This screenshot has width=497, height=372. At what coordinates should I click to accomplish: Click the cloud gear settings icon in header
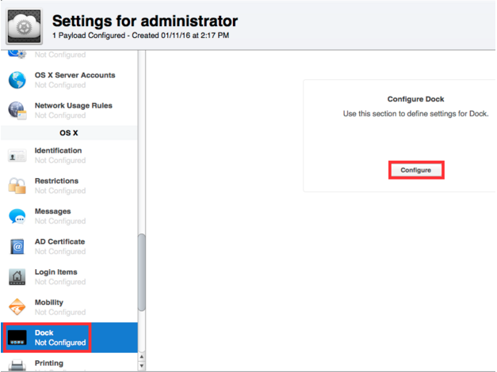25,25
